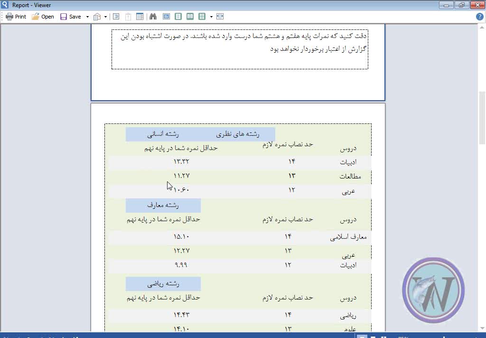This screenshot has width=486, height=338.
Task: Click the Save toolbar item
Action: click(x=70, y=17)
